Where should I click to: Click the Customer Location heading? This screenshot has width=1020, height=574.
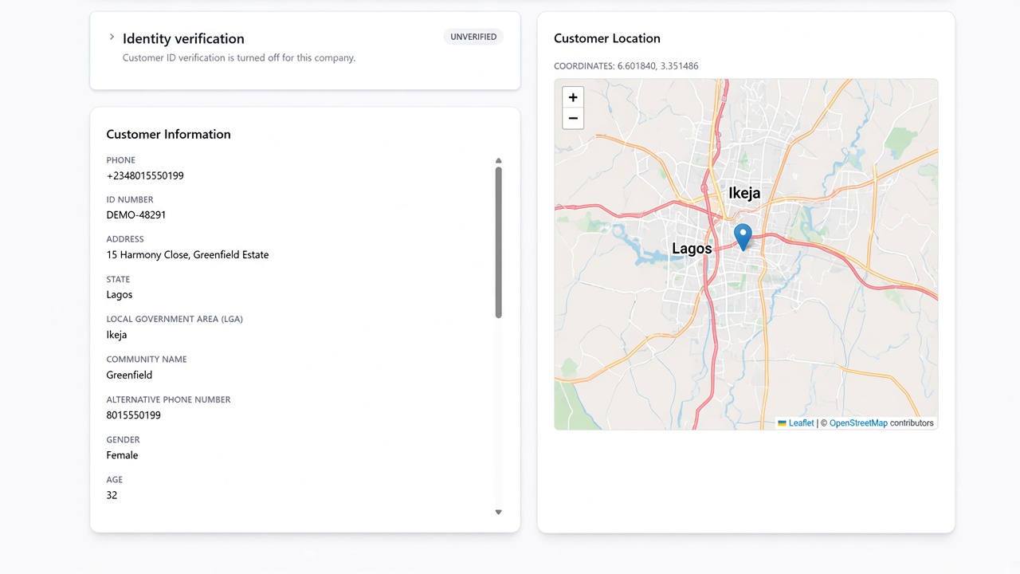[x=607, y=38]
